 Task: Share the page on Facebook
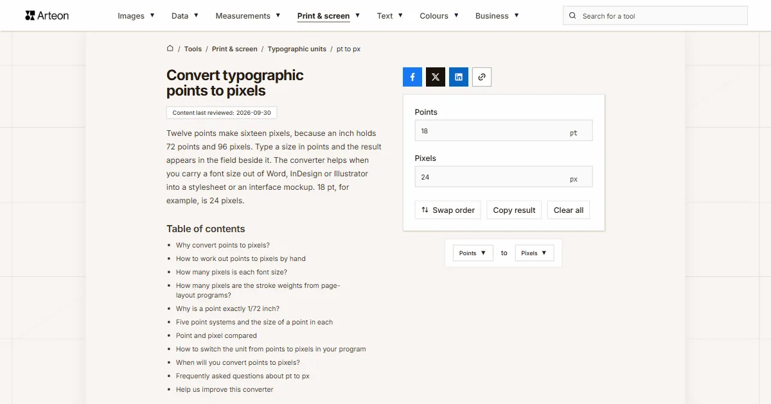click(x=412, y=77)
